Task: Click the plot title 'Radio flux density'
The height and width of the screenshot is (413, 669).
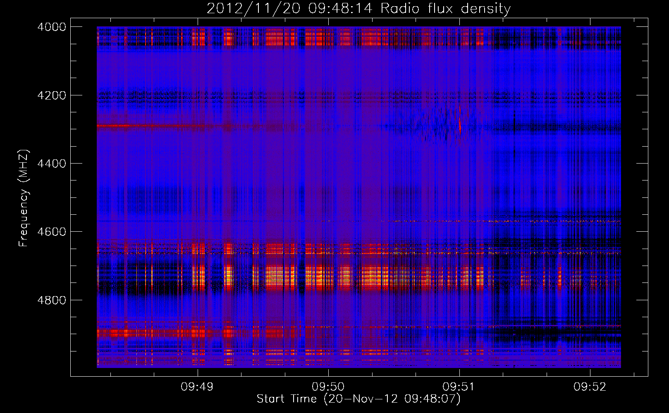Action: (x=446, y=9)
